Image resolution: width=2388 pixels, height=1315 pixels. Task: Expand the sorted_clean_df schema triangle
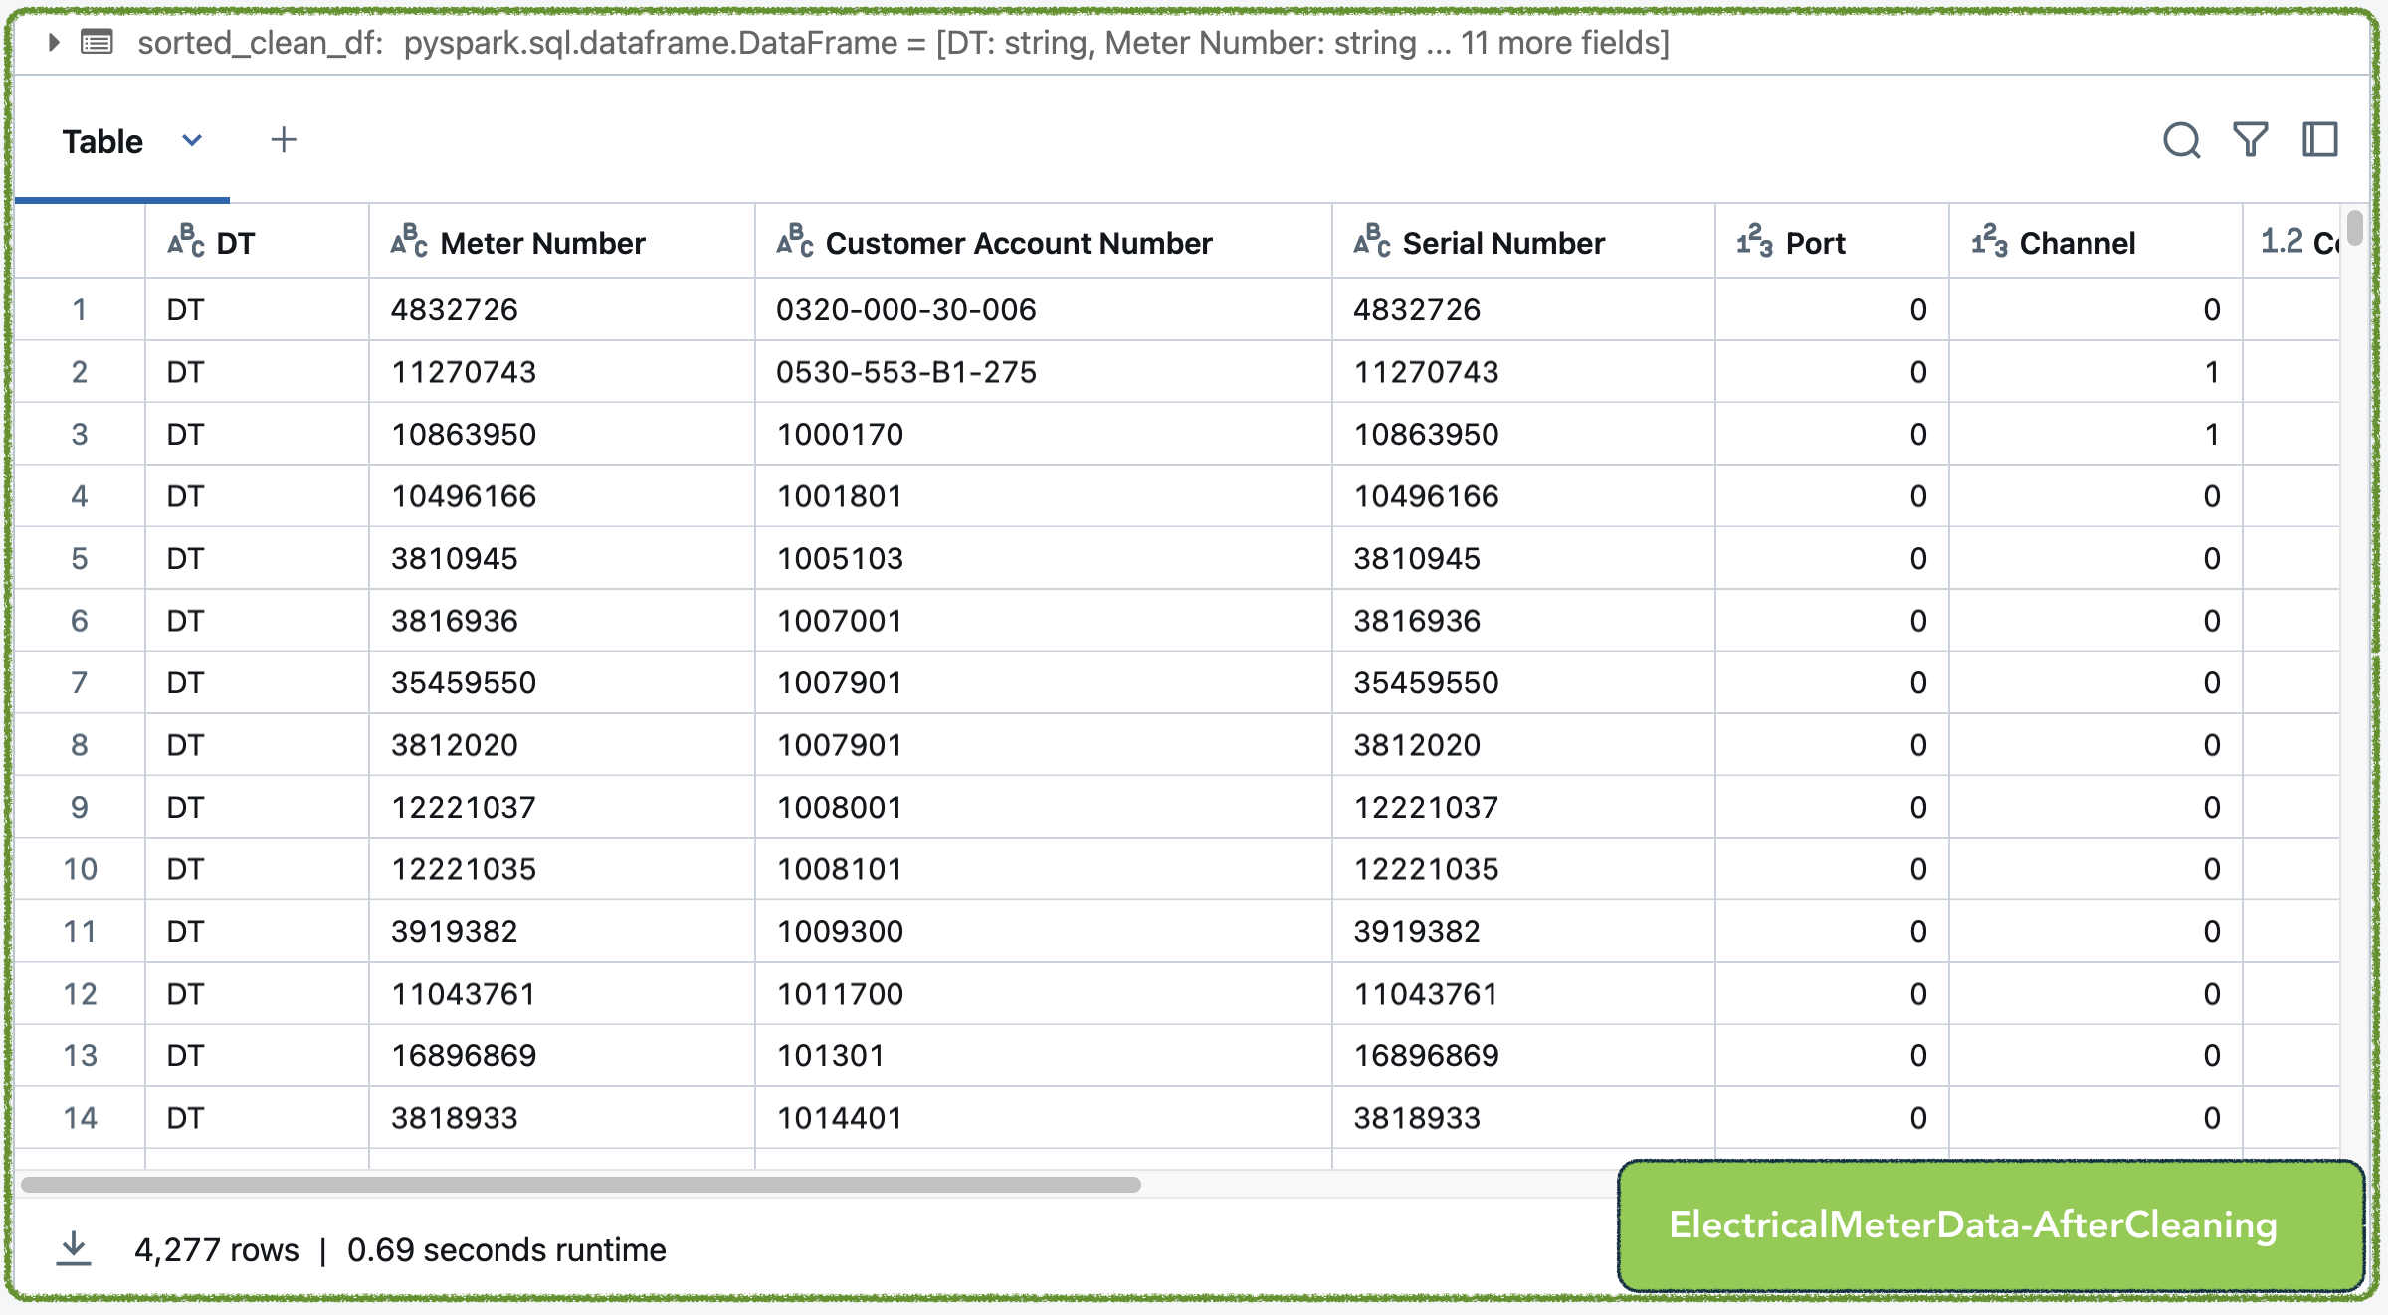54,42
